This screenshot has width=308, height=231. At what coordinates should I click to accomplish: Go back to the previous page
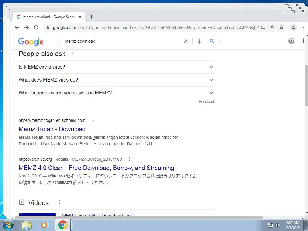tap(17, 27)
